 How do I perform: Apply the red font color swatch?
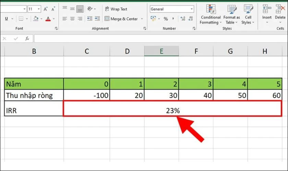point(48,19)
